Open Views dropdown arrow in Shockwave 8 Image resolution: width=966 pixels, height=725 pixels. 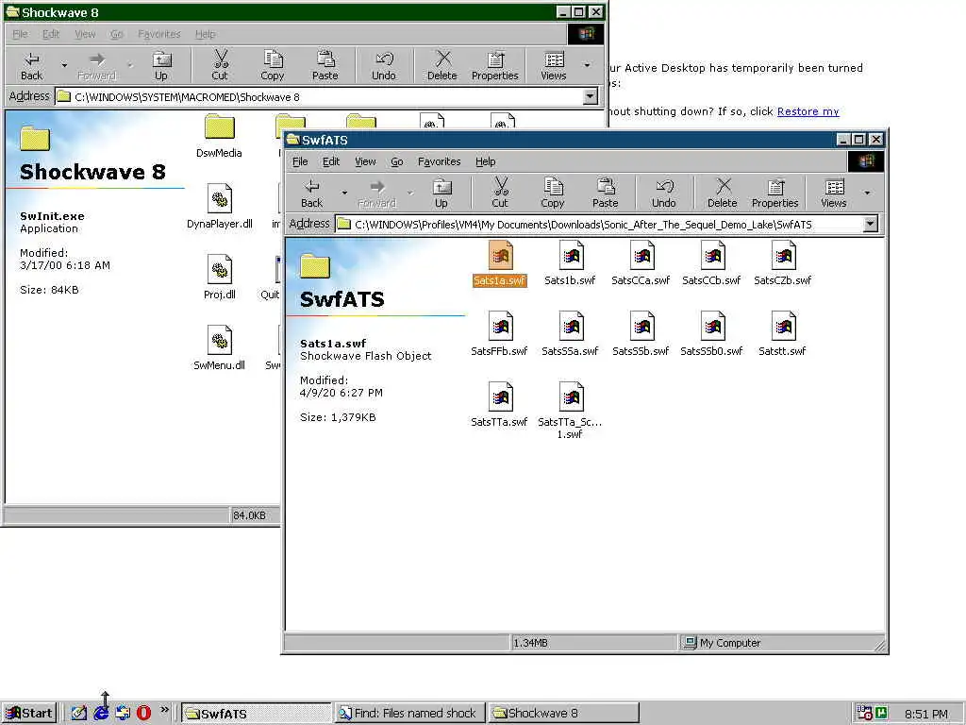pyautogui.click(x=587, y=65)
